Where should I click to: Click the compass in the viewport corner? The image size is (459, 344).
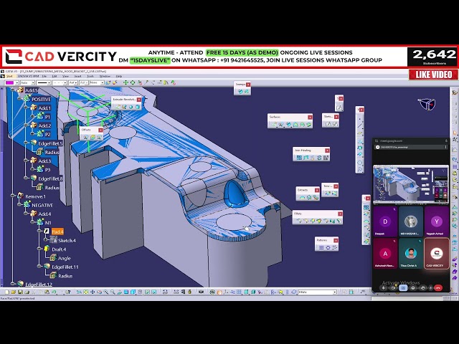point(427,104)
